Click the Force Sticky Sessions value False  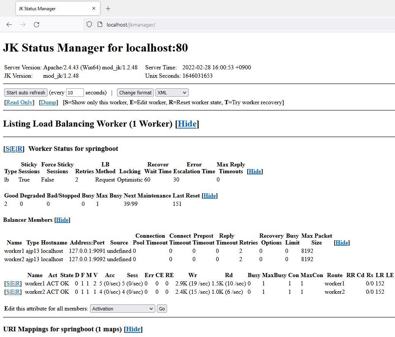47,180
